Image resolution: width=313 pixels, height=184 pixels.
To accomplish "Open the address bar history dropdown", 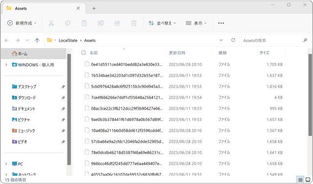I will click(221, 40).
